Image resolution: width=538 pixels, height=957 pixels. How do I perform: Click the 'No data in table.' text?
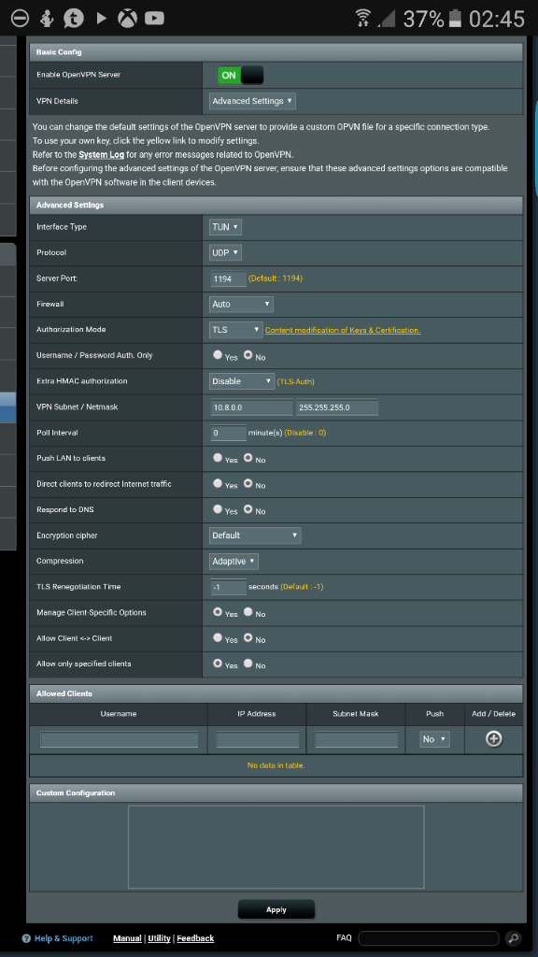click(276, 765)
